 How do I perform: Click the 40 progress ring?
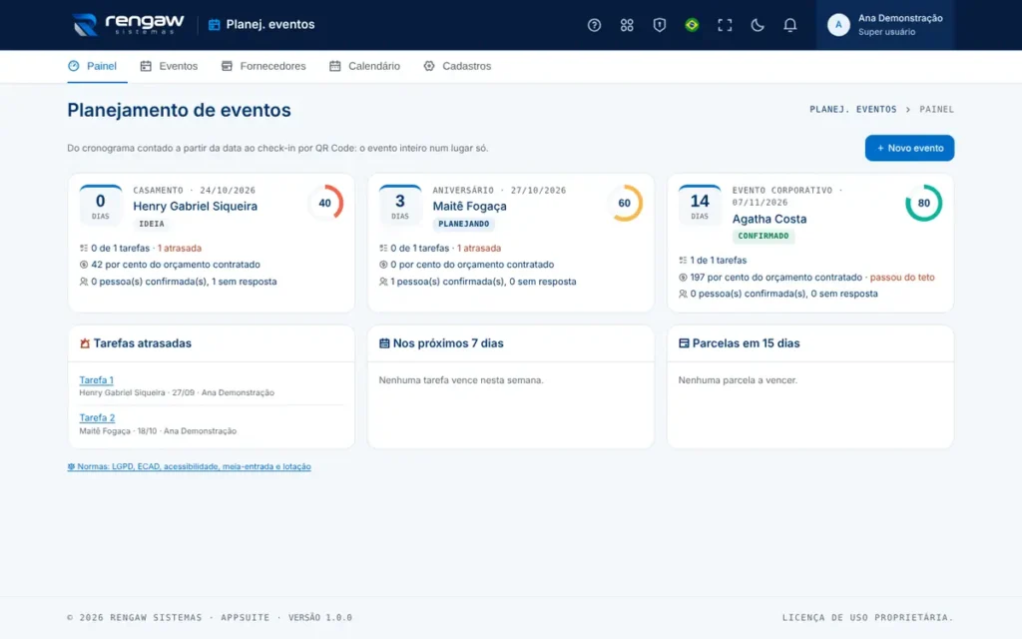tap(324, 203)
